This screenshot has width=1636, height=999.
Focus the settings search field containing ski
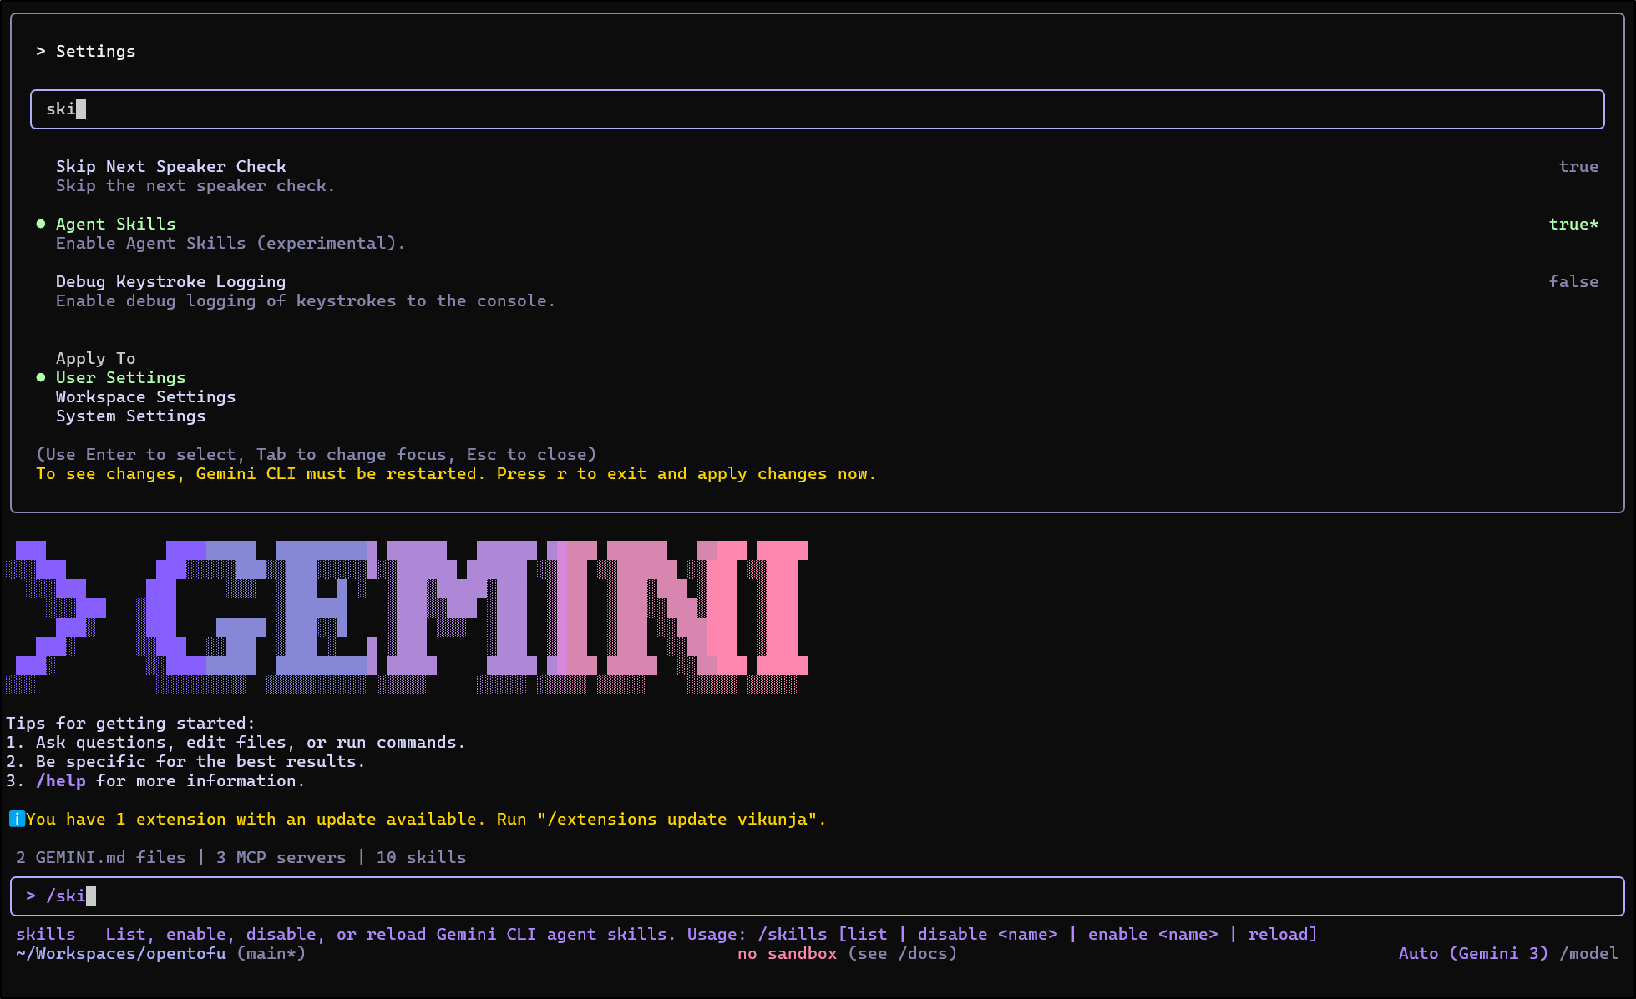coord(817,109)
